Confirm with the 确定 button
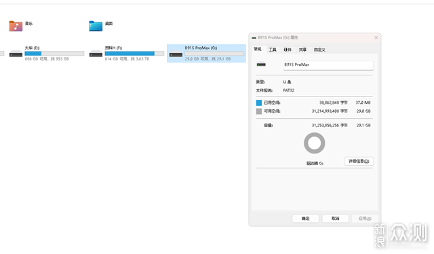Image resolution: width=434 pixels, height=254 pixels. tap(306, 219)
